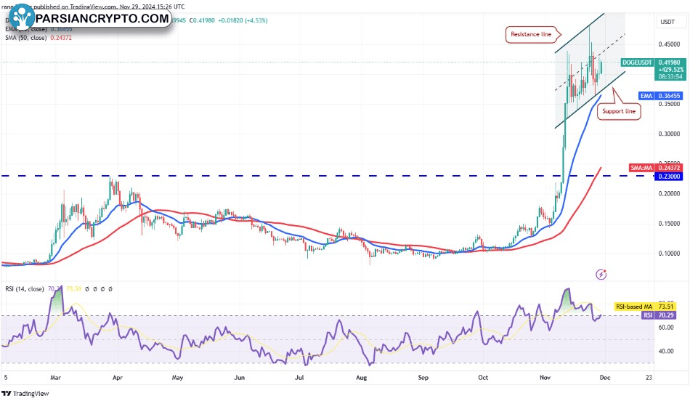Click the yellow RSI-based MA label
Viewport: 690px width, 401px height.
[x=634, y=307]
